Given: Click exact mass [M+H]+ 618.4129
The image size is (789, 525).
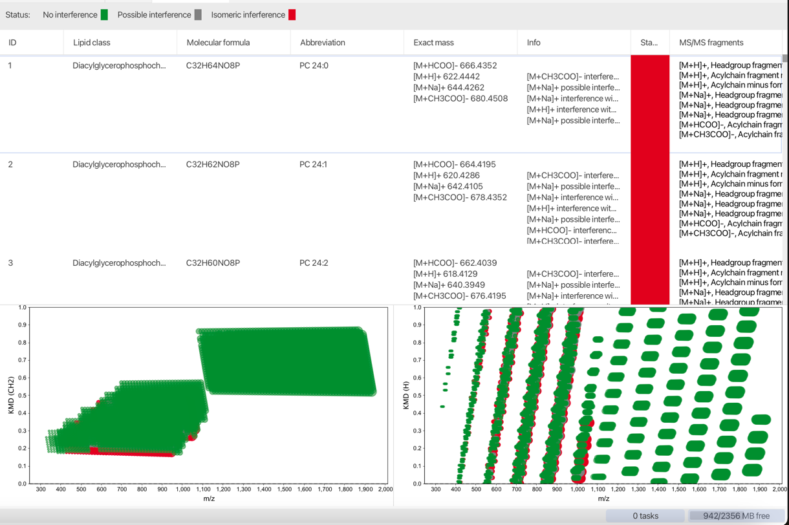Looking at the screenshot, I should pos(446,274).
